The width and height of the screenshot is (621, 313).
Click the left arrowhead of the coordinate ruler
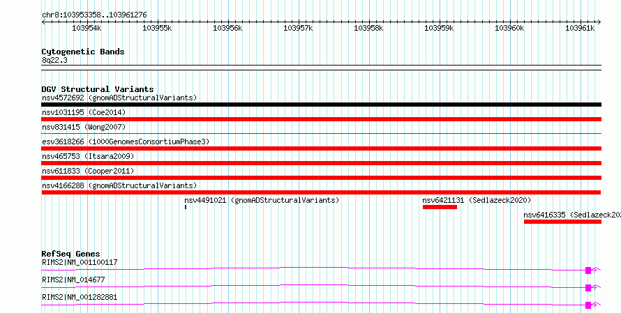point(43,22)
